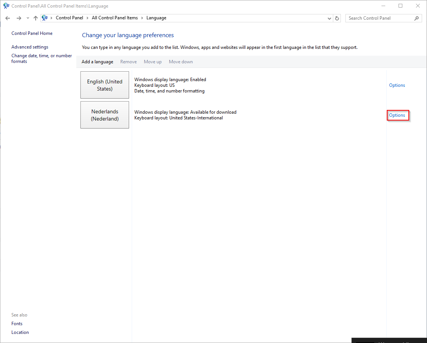The width and height of the screenshot is (427, 343).
Task: Open the Fonts link under See also
Action: (17, 324)
